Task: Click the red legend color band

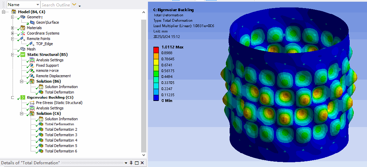Action: point(156,50)
